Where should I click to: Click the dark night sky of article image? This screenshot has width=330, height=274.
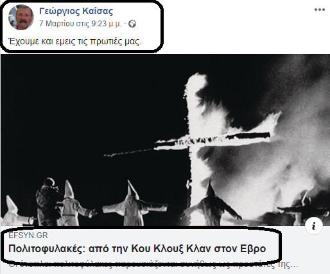pyautogui.click(x=85, y=107)
